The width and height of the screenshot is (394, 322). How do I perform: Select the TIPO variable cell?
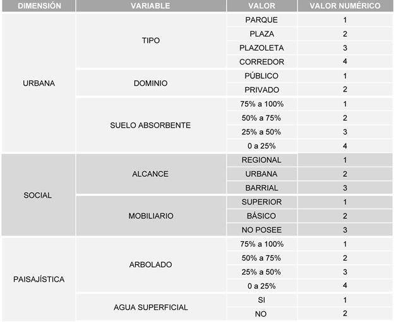click(x=151, y=40)
